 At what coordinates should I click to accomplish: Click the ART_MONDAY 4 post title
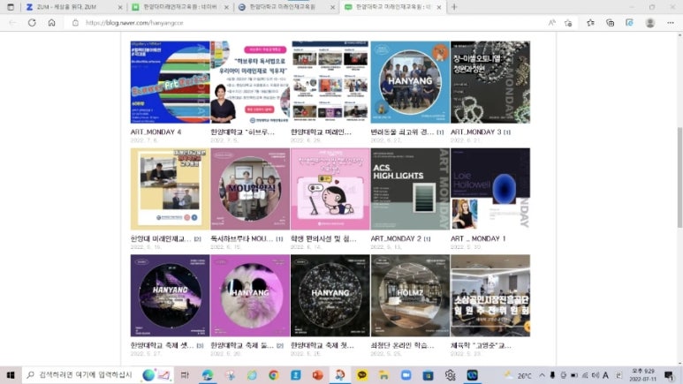click(156, 132)
